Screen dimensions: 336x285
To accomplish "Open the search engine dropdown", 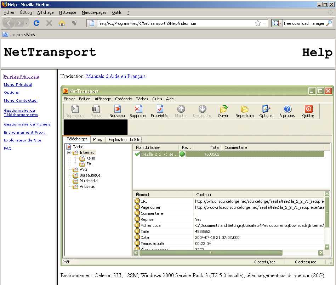I will coord(280,23).
